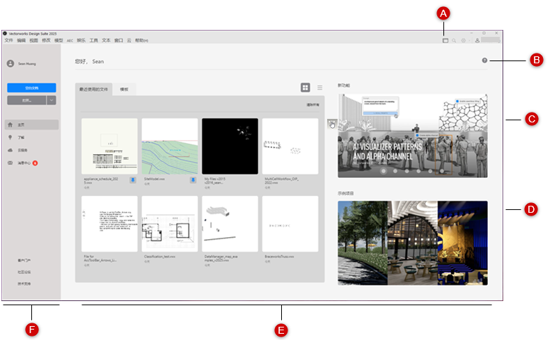This screenshot has width=552, height=340.
Task: Open the My Files v2015 black thumbnail
Action: coord(230,146)
